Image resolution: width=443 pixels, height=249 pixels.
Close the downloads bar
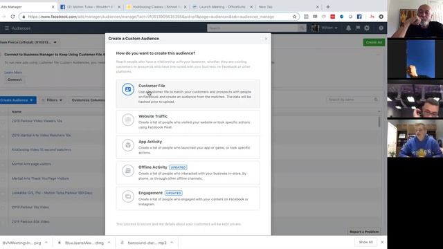(382, 242)
